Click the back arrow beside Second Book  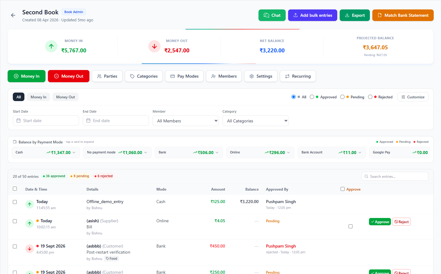(13, 15)
